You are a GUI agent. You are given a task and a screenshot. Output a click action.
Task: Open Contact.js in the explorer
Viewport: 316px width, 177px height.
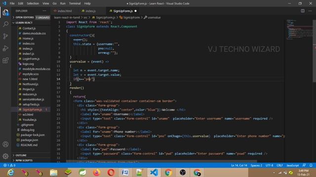click(x=29, y=29)
